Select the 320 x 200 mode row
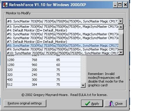 tap(44, 70)
